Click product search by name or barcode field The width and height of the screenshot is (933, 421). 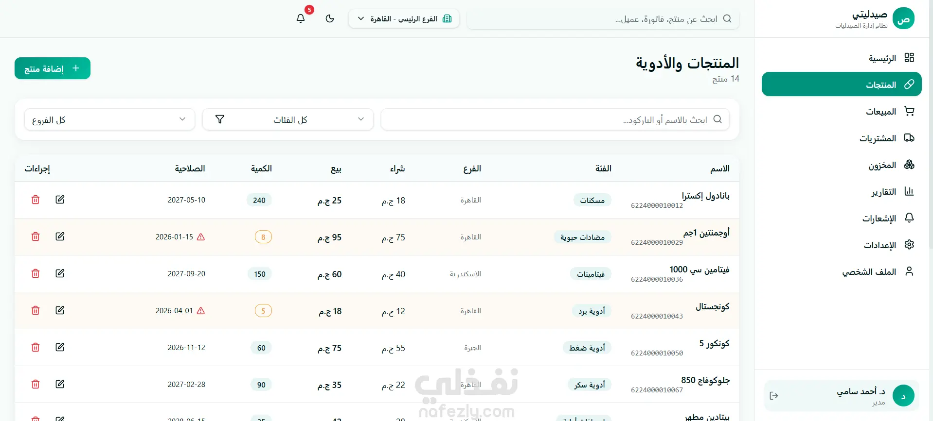[x=555, y=119]
